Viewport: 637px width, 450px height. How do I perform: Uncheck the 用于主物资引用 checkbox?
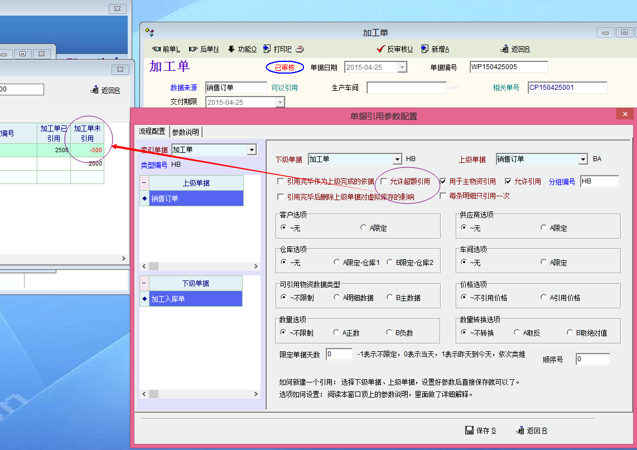tap(443, 181)
